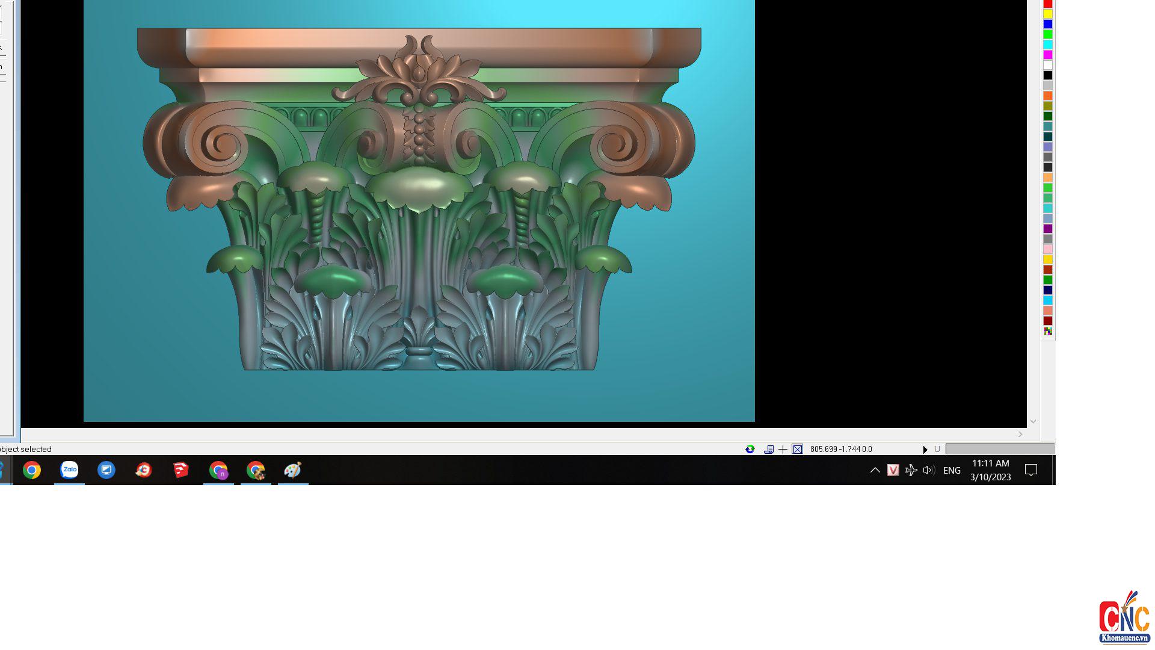Click the crosshair plus icon in status bar
1155x650 pixels.
(783, 449)
